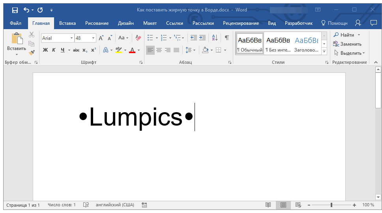This screenshot has width=382, height=213.
Task: Open the Рецензирование ribbon tab
Action: click(241, 23)
